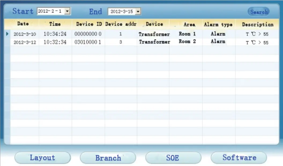
Task: Click the Start date field 2012-2-1
Action: tap(51, 11)
